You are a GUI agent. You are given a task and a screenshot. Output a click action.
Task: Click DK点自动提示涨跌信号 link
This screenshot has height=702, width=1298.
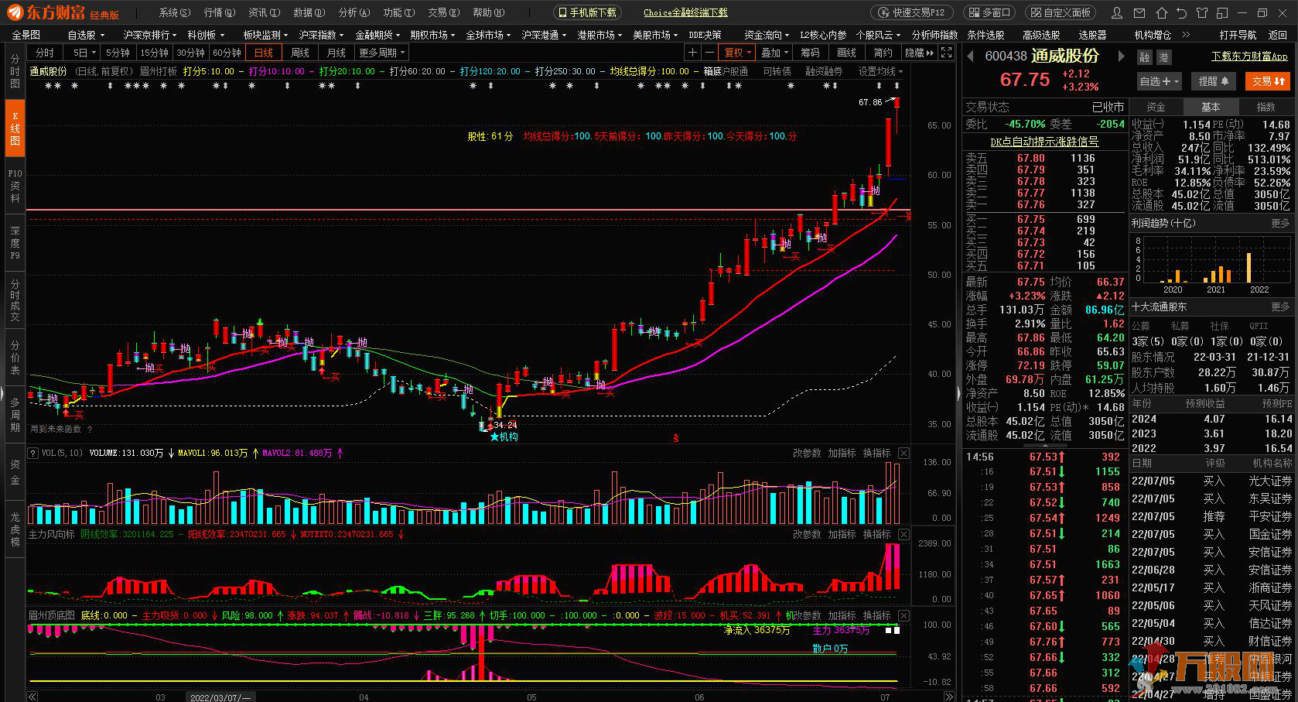pyautogui.click(x=1044, y=142)
